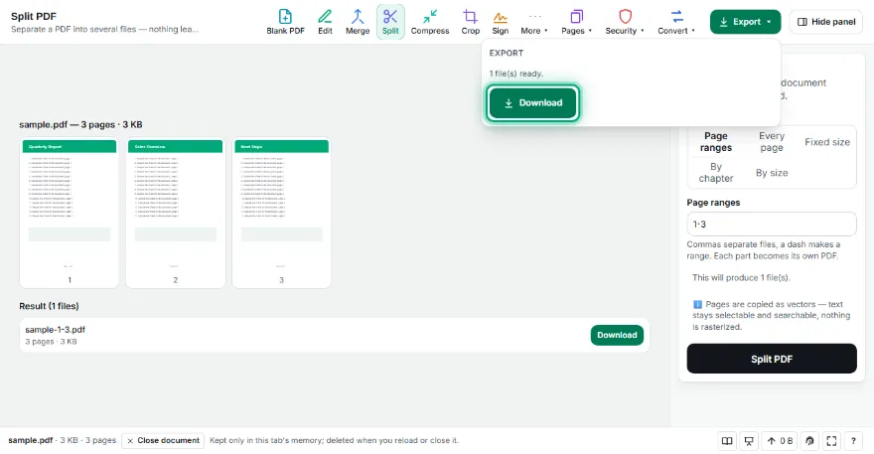Image resolution: width=874 pixels, height=454 pixels.
Task: Click 'This will produce 1 file(s).' text
Action: (741, 277)
